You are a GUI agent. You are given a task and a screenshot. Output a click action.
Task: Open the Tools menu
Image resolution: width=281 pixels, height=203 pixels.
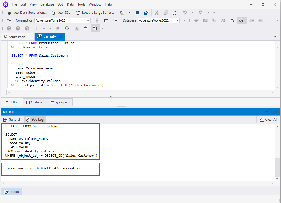coord(81,4)
